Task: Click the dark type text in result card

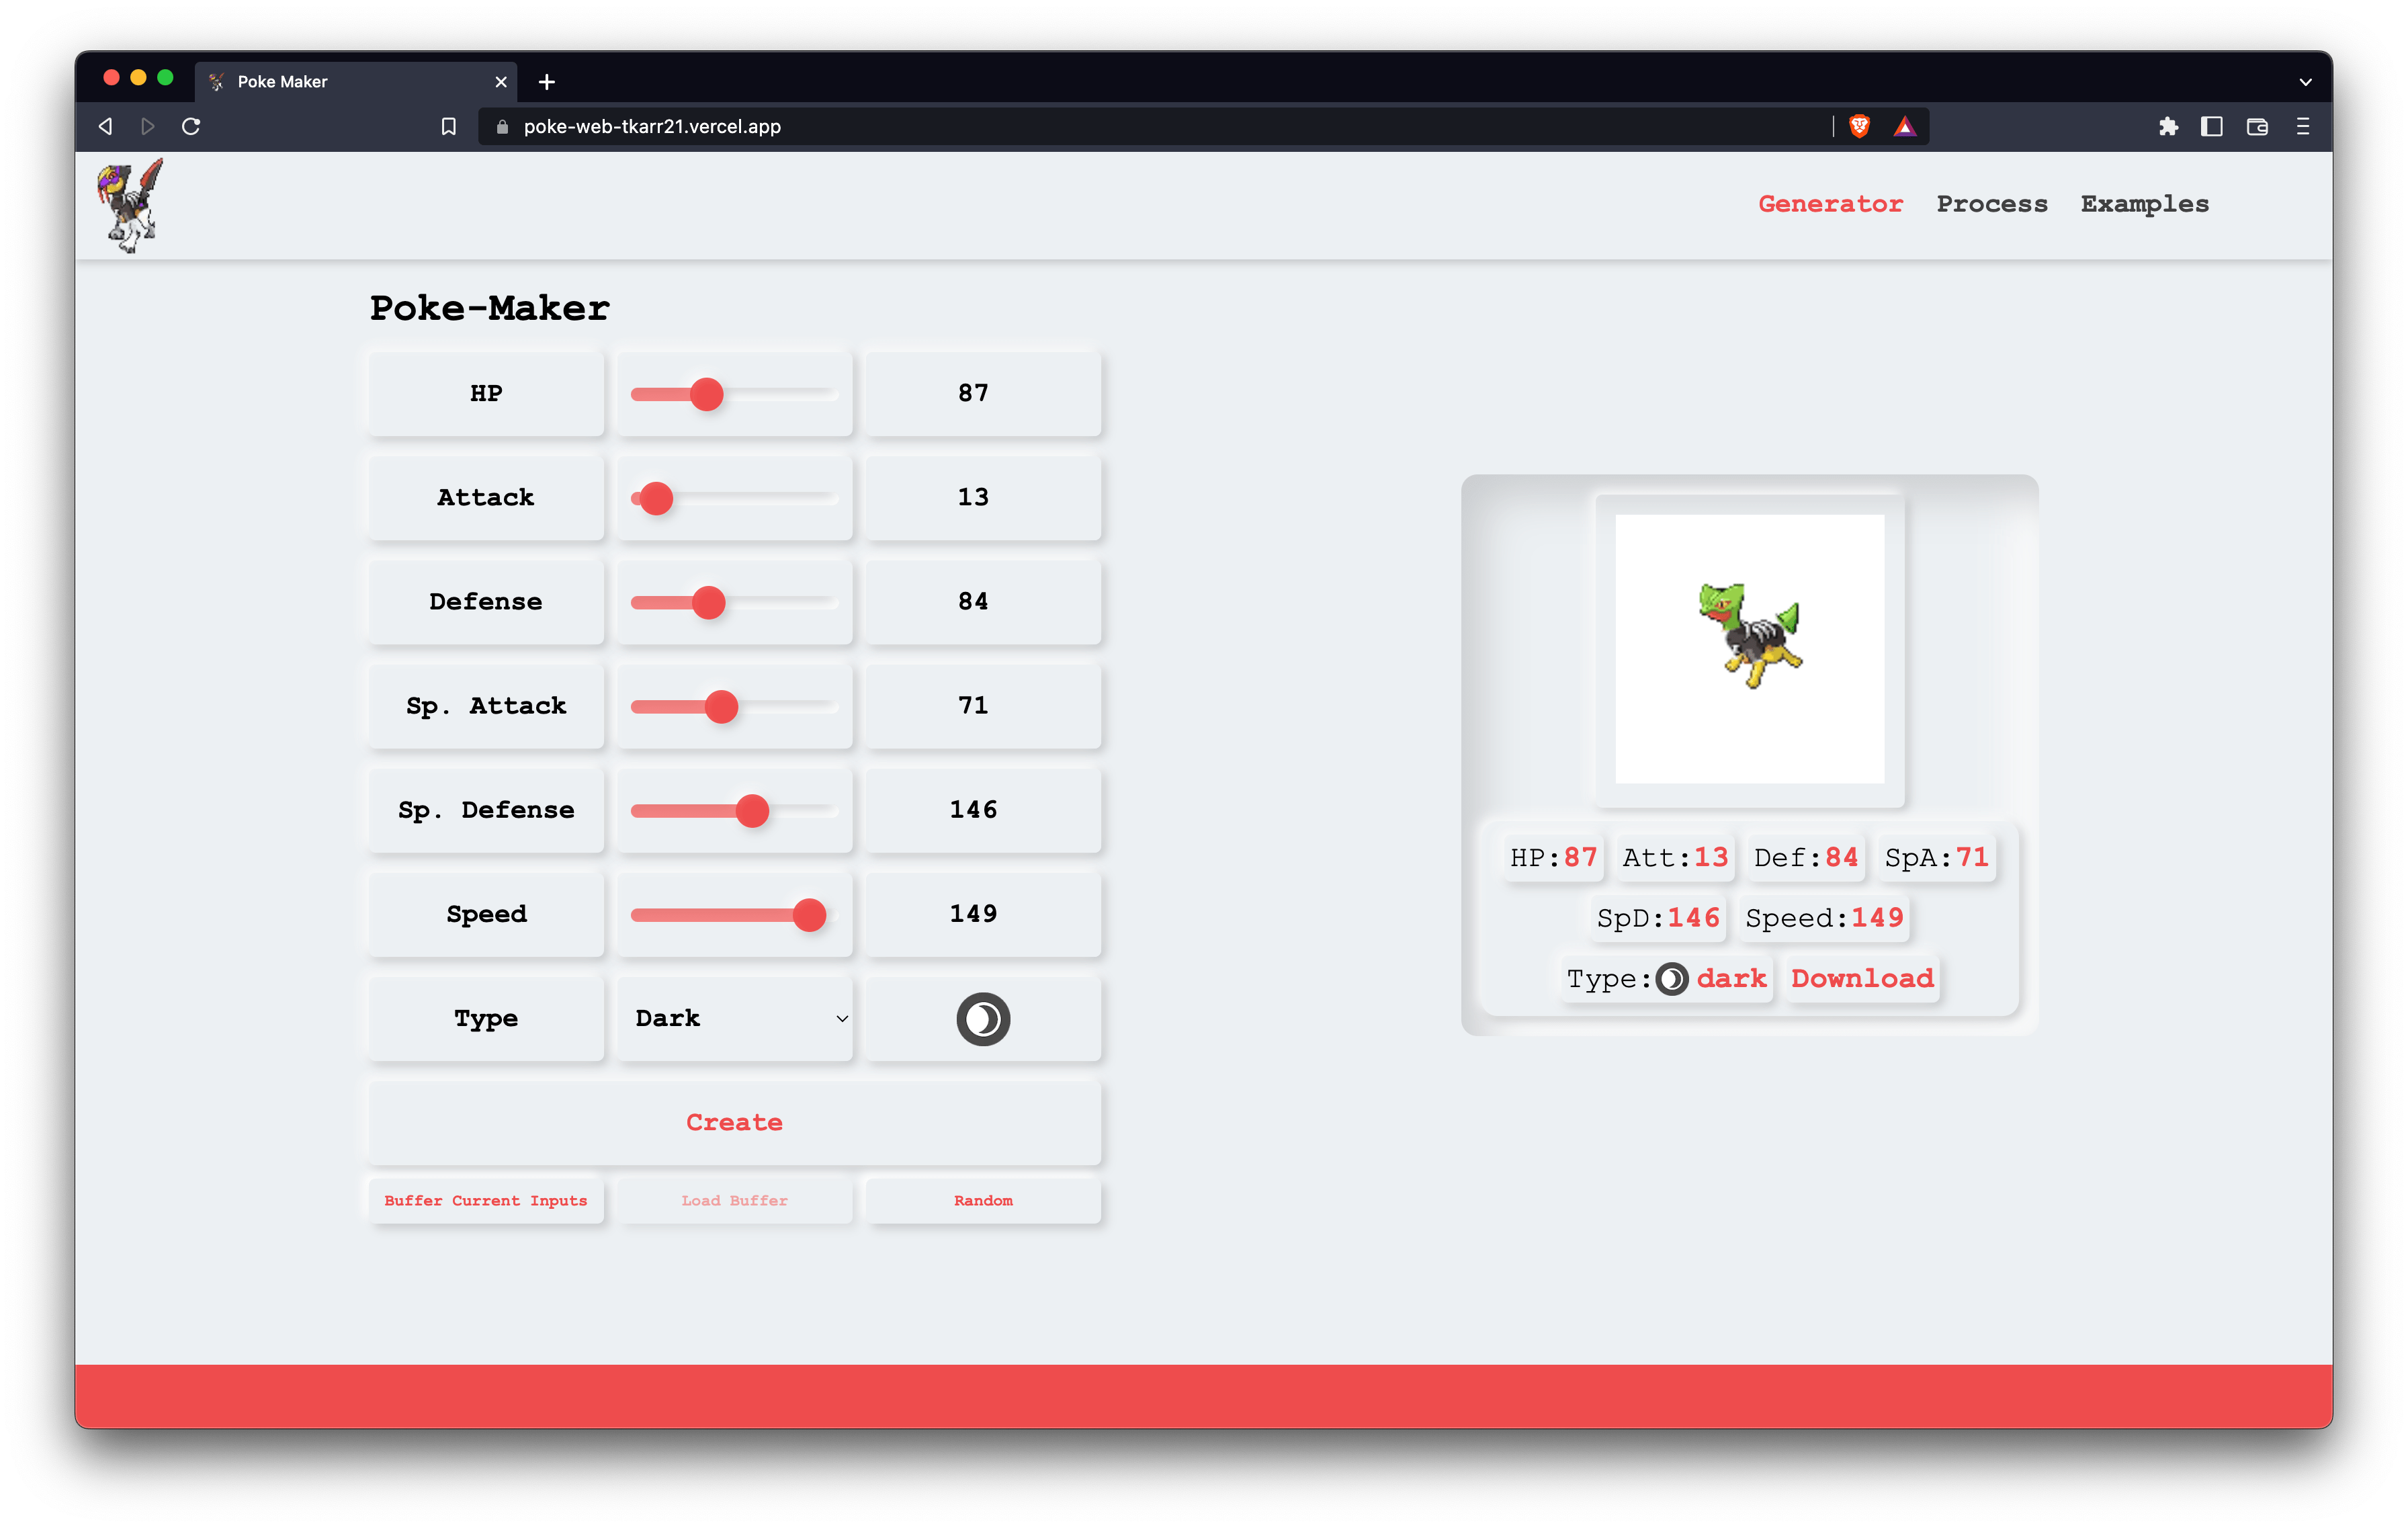Action: (x=1731, y=979)
